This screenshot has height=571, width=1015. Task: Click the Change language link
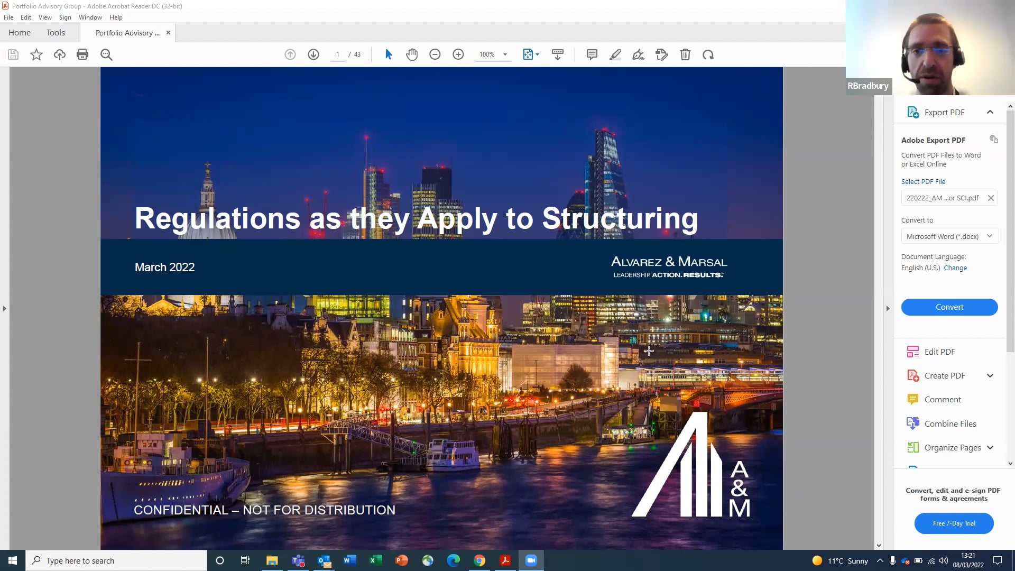coord(955,268)
